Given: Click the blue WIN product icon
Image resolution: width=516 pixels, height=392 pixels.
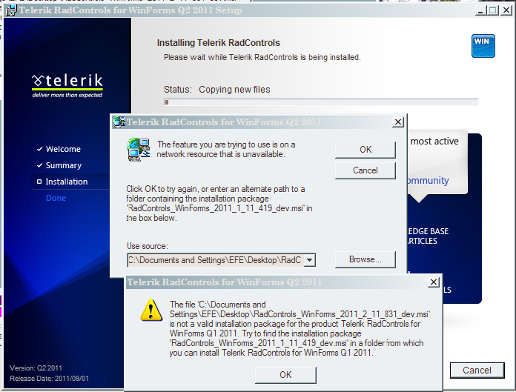Looking at the screenshot, I should [x=483, y=46].
